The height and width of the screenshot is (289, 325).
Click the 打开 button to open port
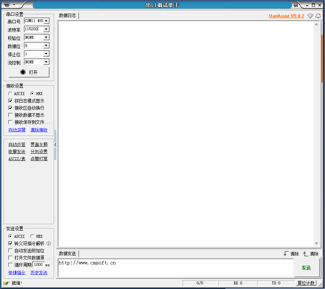click(29, 72)
